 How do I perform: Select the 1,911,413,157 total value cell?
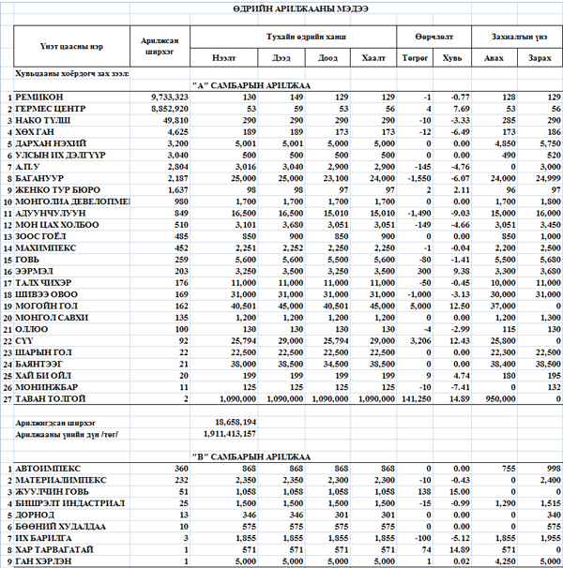(x=230, y=436)
